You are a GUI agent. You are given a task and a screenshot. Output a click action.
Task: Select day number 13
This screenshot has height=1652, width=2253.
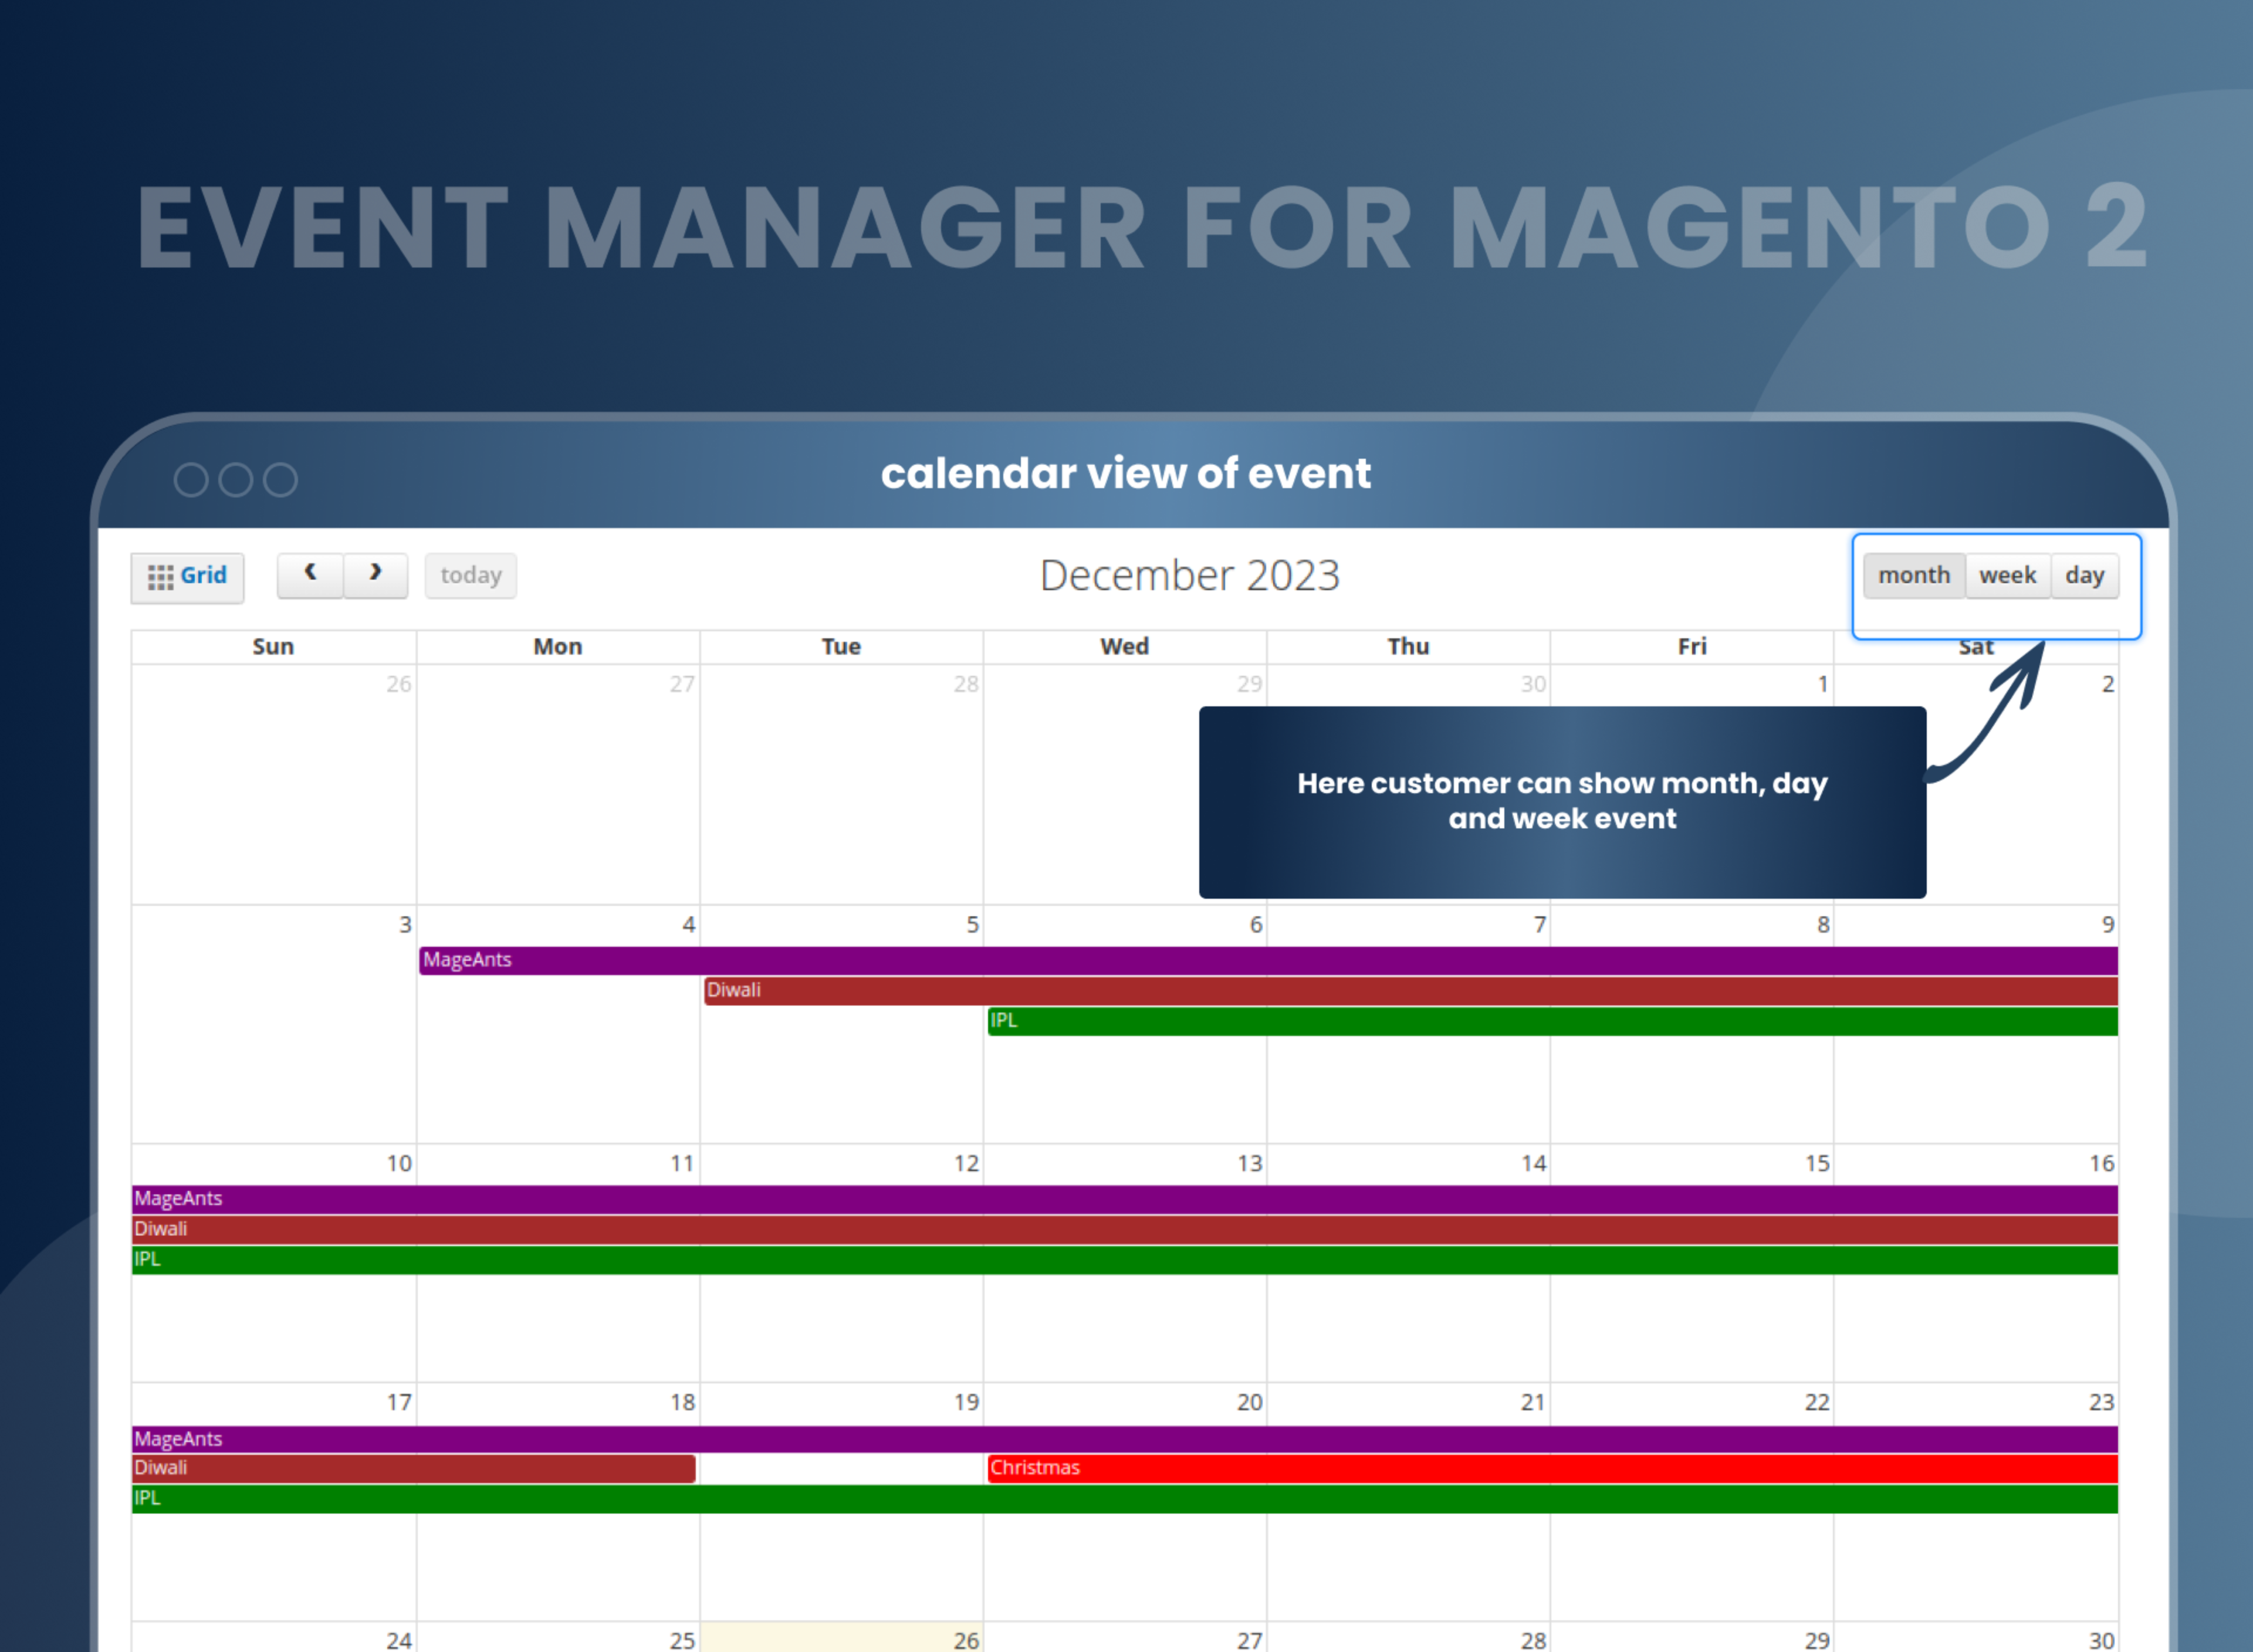click(x=1249, y=1164)
